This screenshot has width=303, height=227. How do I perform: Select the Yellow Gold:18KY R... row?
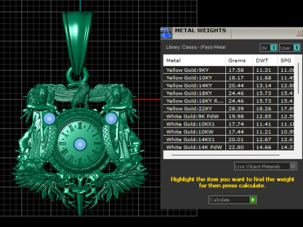pos(229,101)
